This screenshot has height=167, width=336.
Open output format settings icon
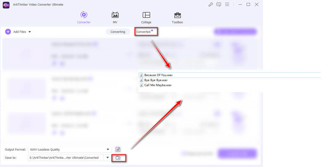118,149
